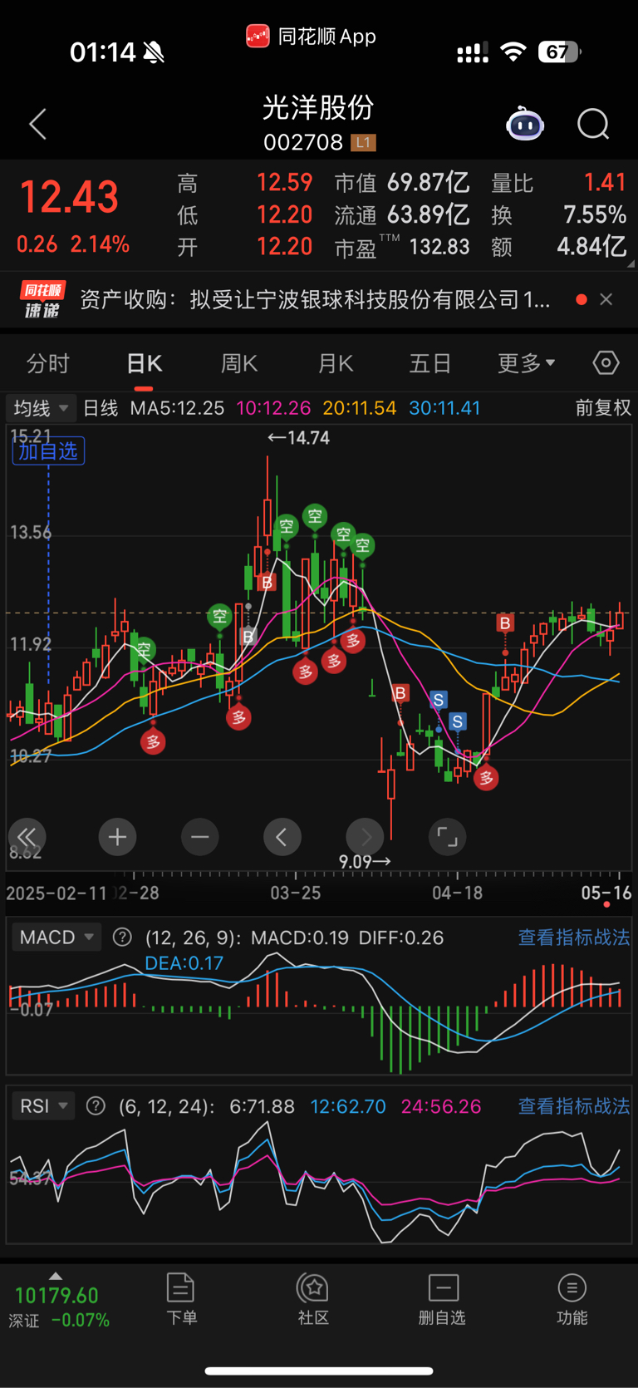Screen dimensions: 638x1388
Task: Open the AI robot assistant icon
Action: click(x=525, y=125)
